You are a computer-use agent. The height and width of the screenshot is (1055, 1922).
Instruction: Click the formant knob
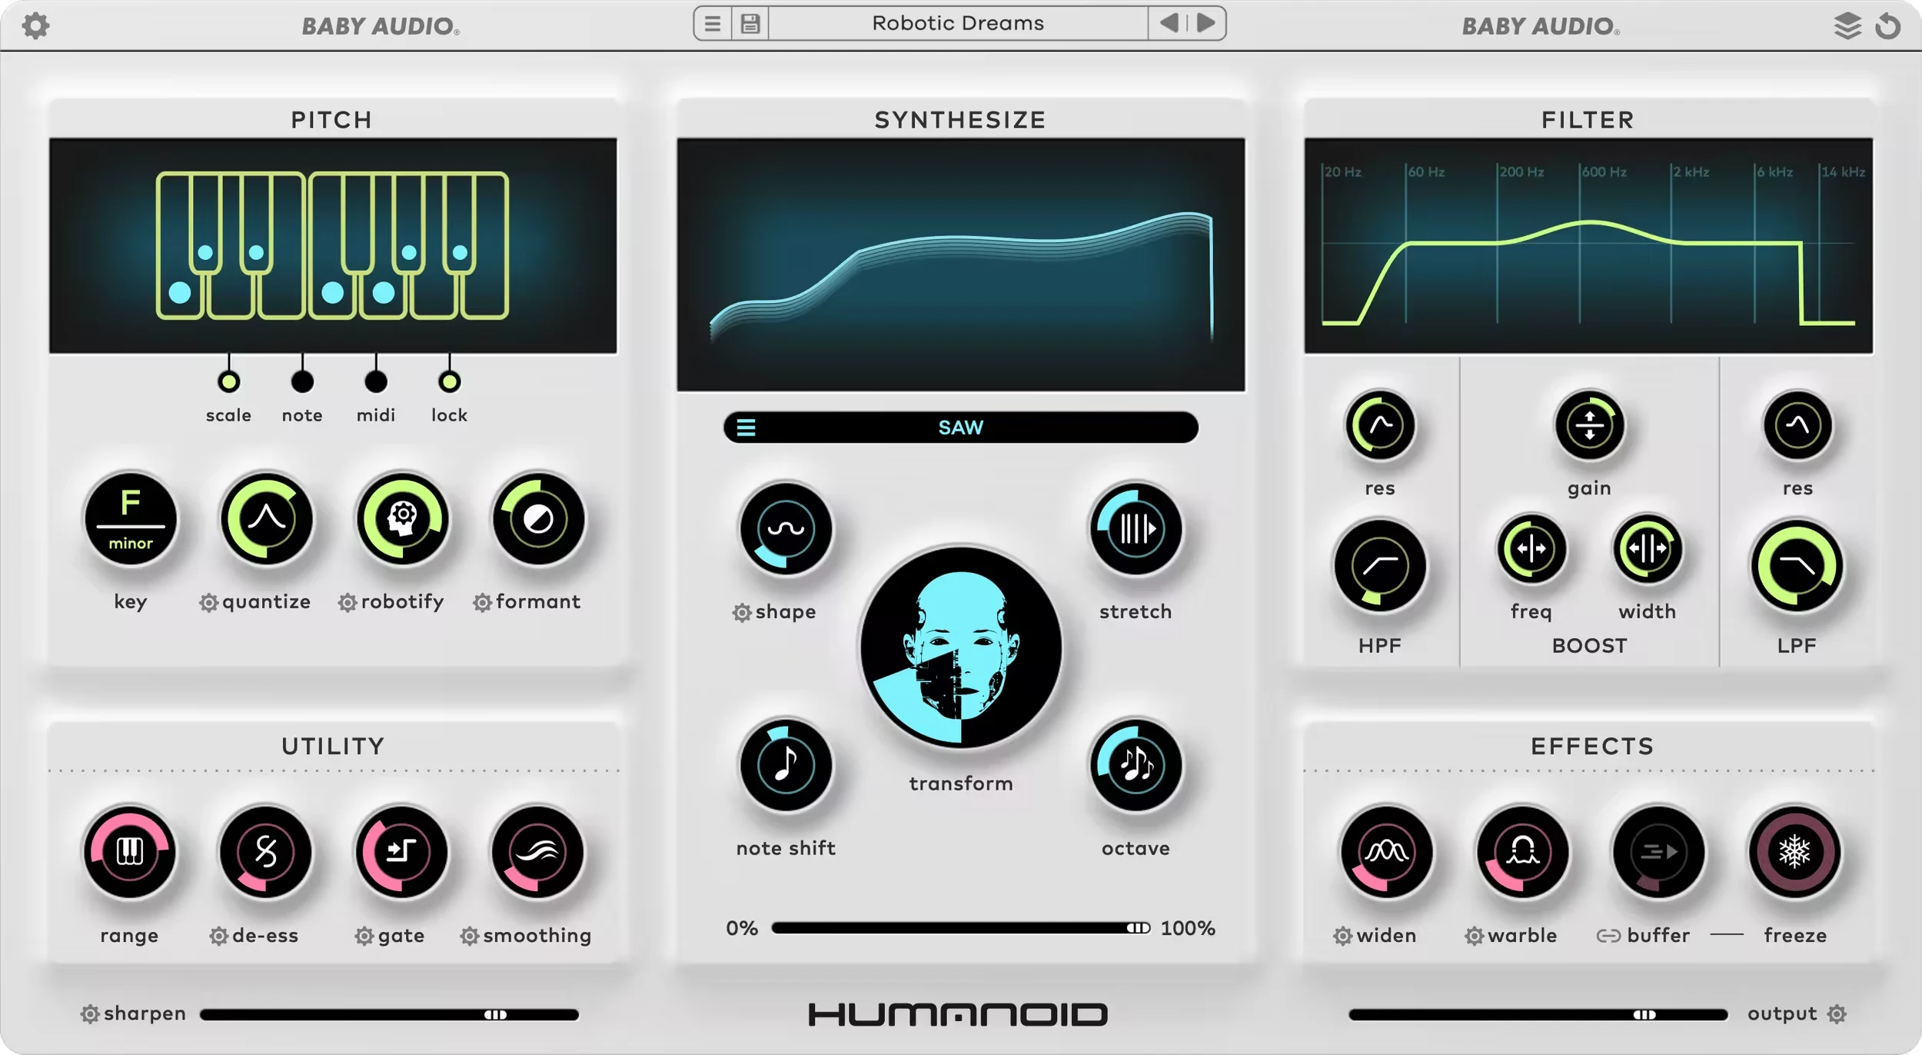click(538, 520)
